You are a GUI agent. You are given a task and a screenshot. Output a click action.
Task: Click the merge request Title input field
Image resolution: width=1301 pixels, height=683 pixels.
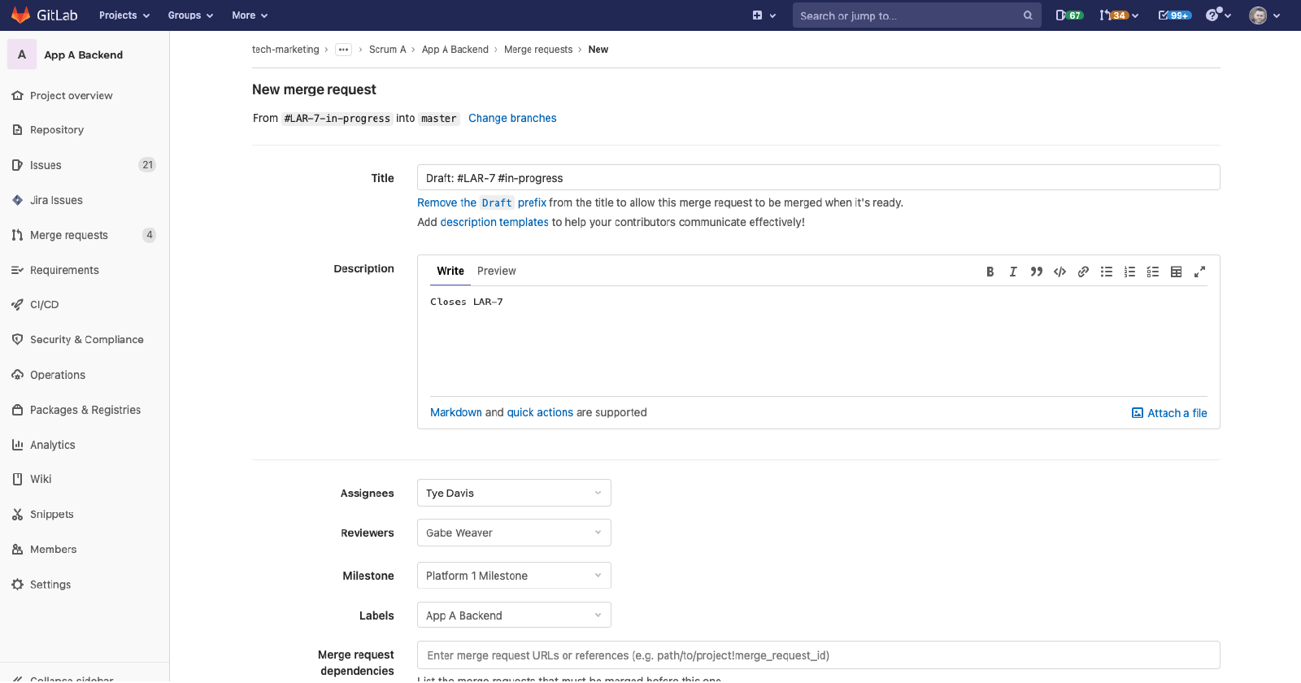pos(818,178)
